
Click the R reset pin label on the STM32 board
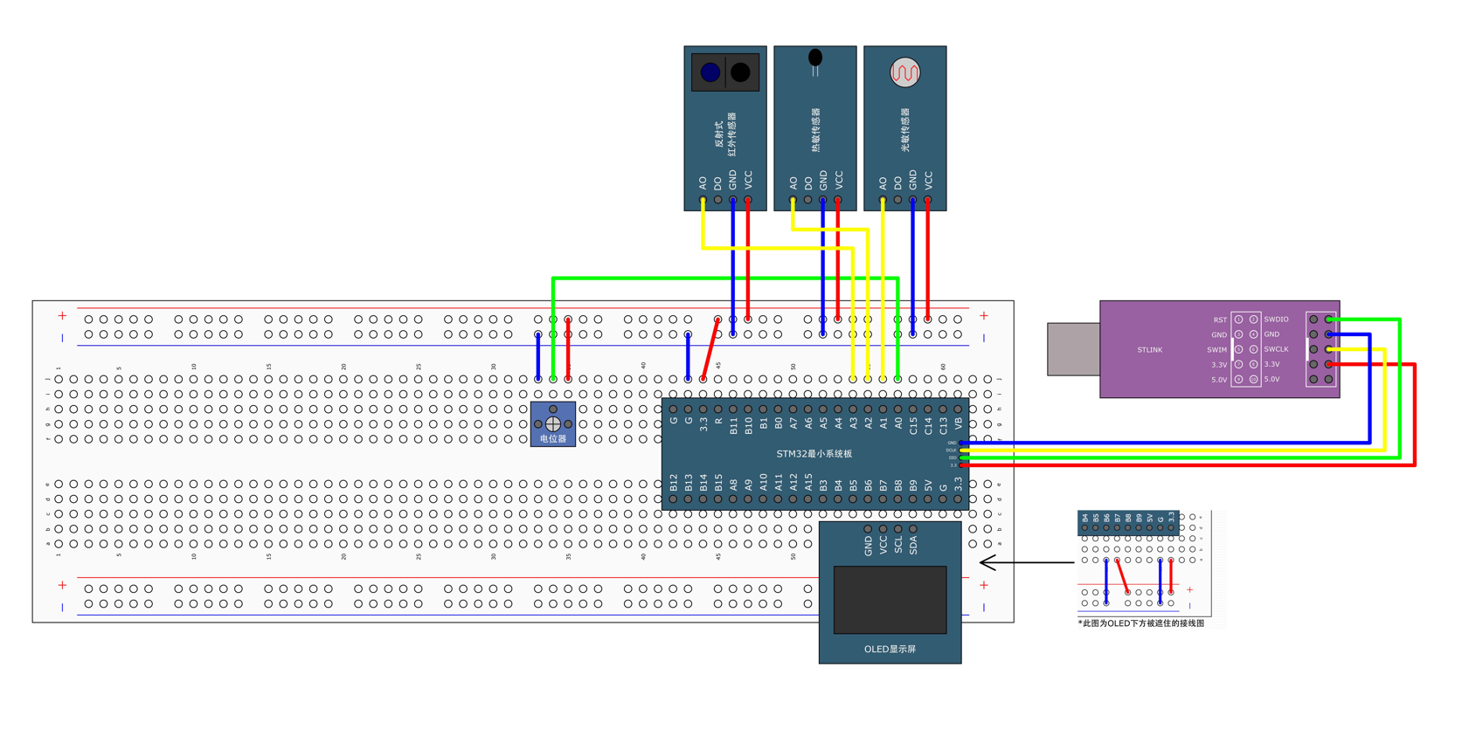[718, 421]
